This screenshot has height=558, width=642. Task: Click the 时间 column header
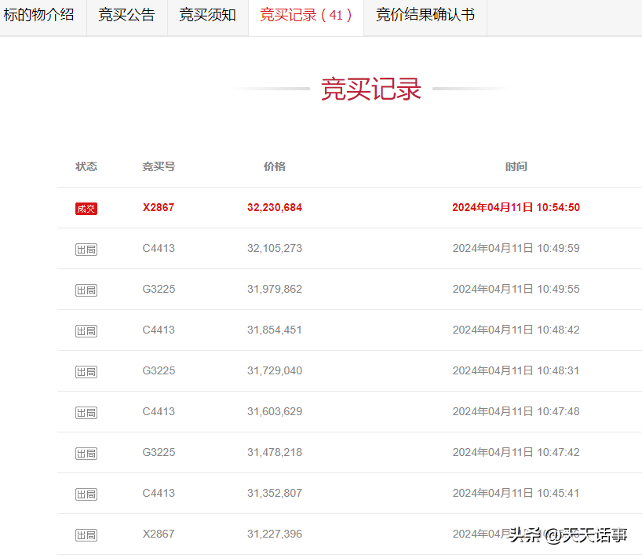[516, 166]
